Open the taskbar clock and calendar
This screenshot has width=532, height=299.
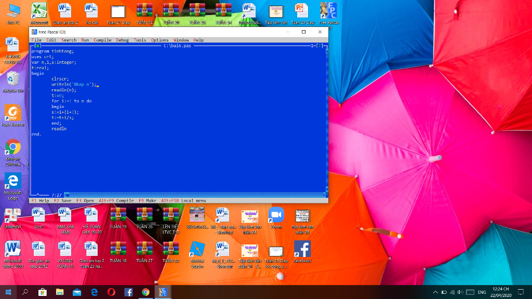[x=501, y=292]
